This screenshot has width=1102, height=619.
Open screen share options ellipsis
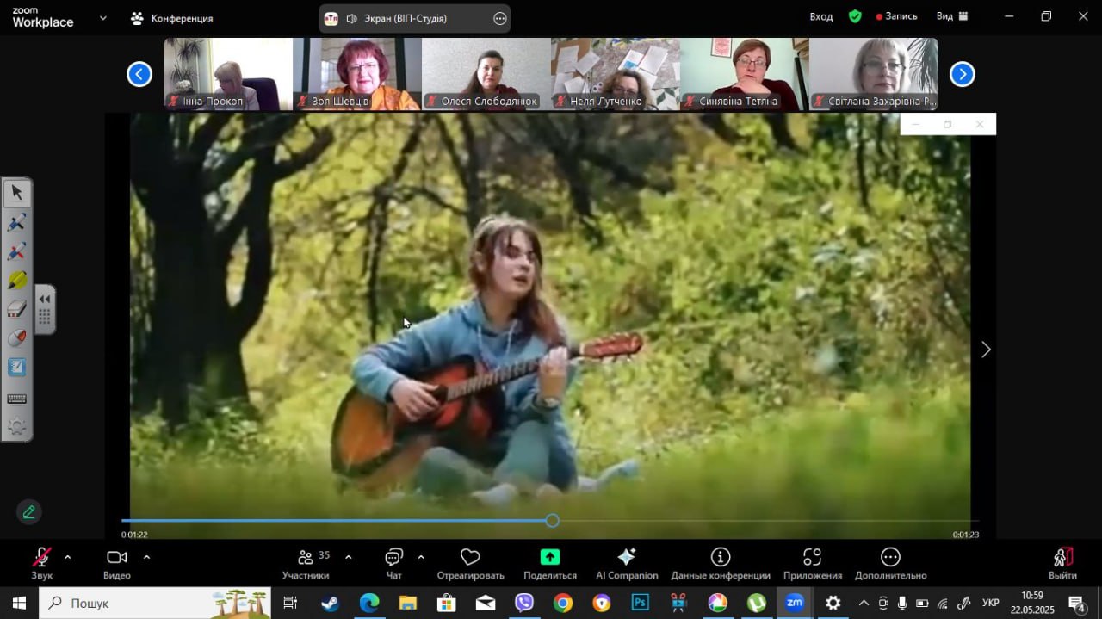coord(500,18)
